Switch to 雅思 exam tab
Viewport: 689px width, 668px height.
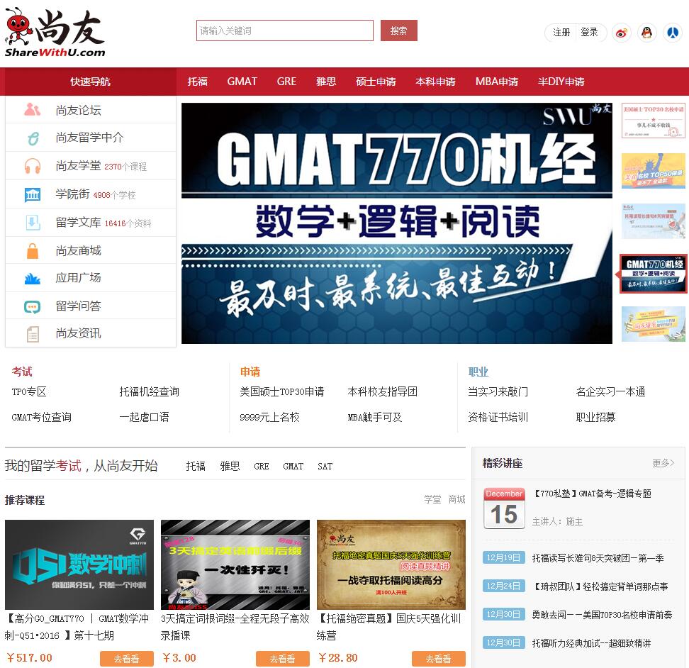point(230,467)
